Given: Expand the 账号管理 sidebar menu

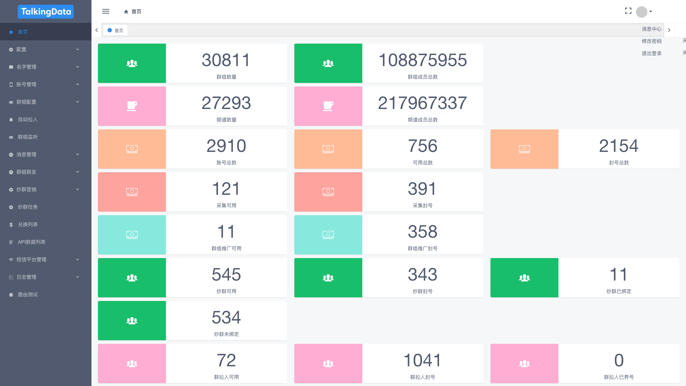Looking at the screenshot, I should (x=44, y=84).
